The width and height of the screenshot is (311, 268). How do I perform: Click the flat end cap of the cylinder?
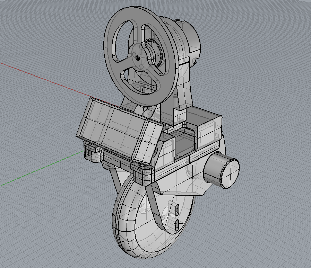point(229,173)
